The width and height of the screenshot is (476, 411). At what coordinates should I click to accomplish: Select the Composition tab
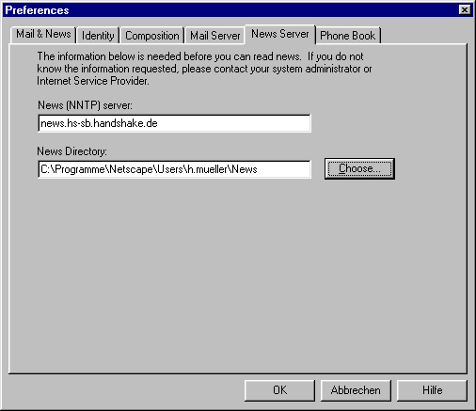click(152, 36)
